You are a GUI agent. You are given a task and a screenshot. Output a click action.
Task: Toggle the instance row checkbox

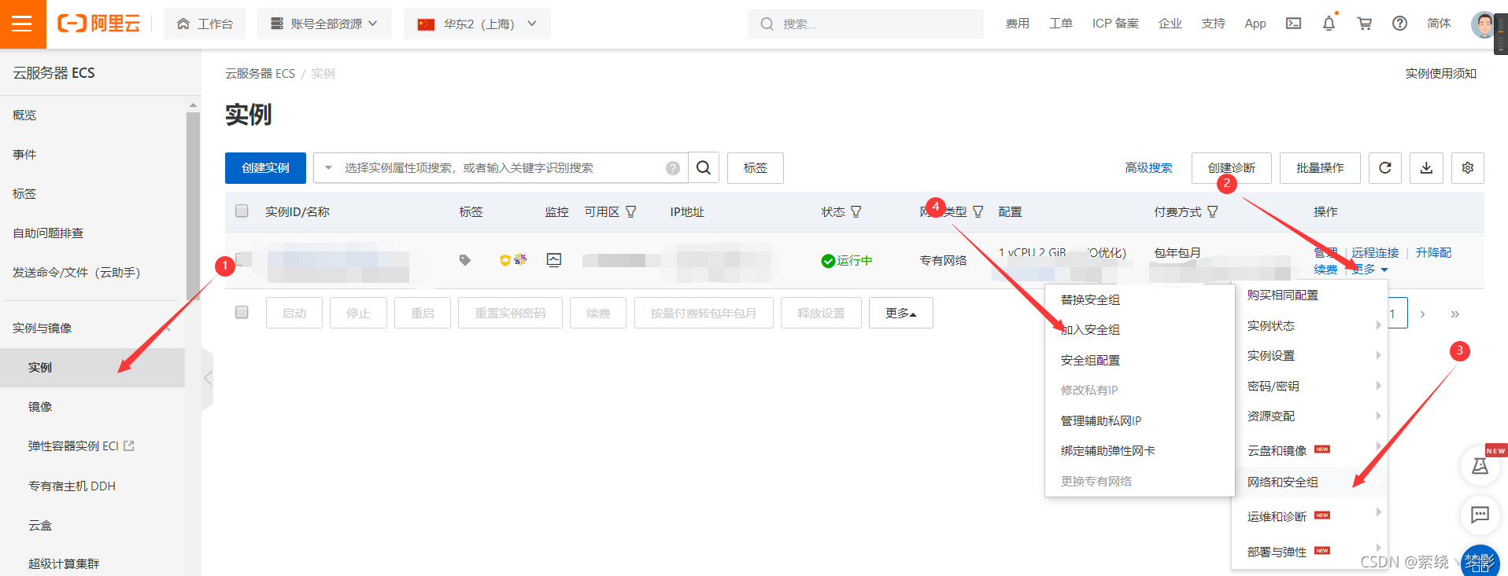tap(243, 259)
